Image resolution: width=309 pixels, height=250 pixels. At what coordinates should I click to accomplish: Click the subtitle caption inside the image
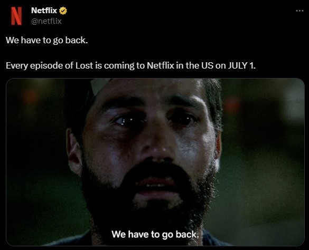pos(155,234)
